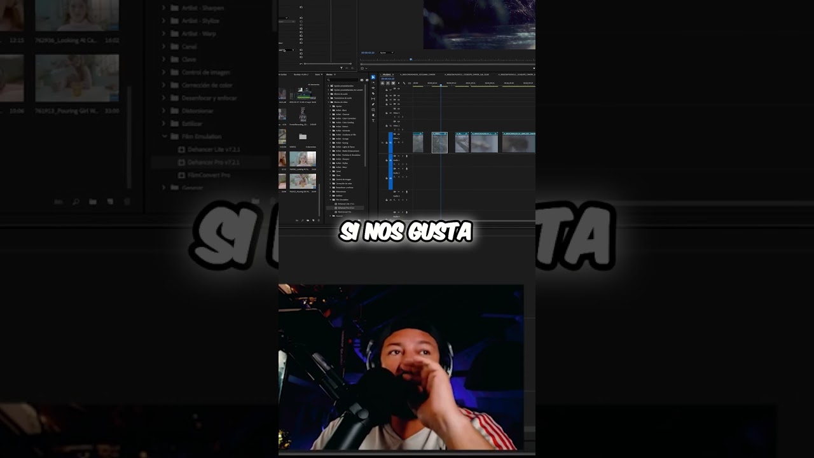Expand the Artlist - Blurs effects folder
Image resolution: width=814 pixels, height=458 pixels.
click(331, 110)
